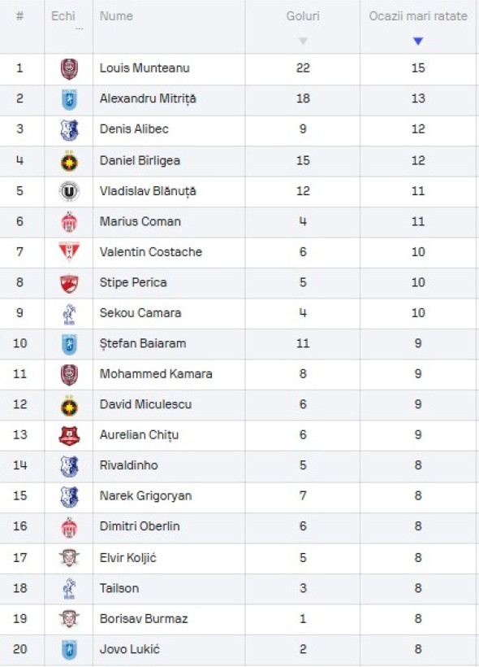Click the FCSB crest beside Daniel Birligea

tap(69, 161)
